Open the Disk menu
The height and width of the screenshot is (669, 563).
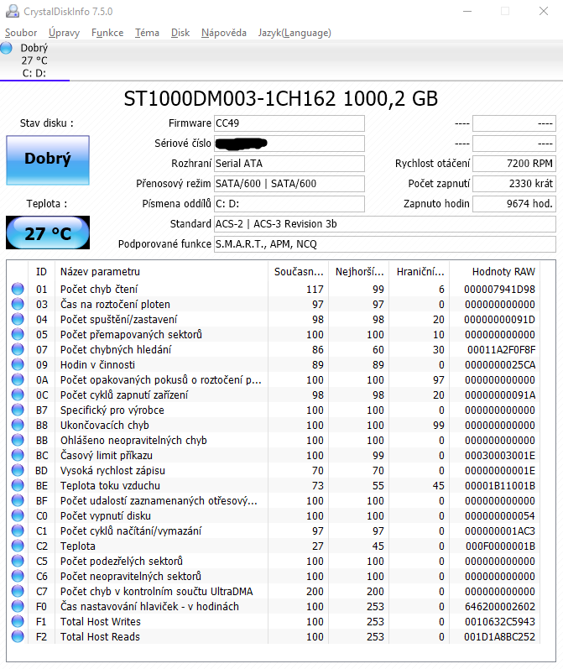click(x=180, y=33)
